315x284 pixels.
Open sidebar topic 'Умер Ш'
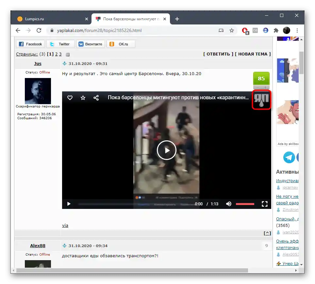point(290,263)
